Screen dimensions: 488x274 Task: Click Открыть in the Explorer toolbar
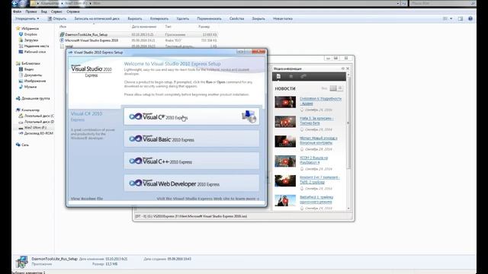(57, 18)
